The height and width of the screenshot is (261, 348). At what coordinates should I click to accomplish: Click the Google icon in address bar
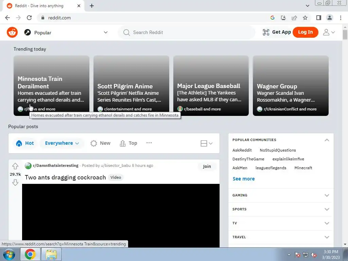(272, 18)
